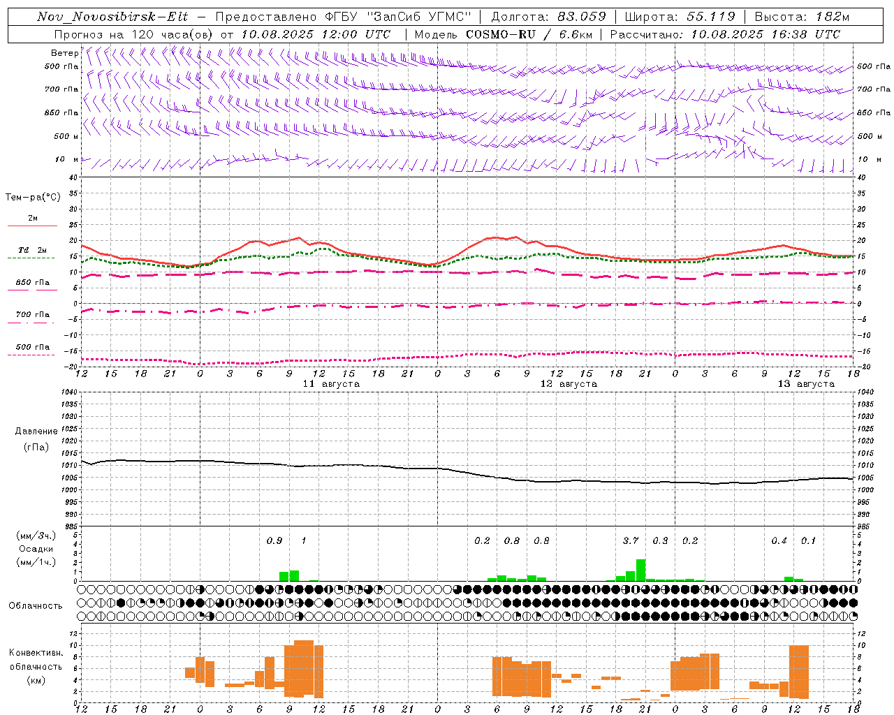This screenshot has height=715, width=894.
Task: Click the red 2м legend line sample
Action: (32, 226)
